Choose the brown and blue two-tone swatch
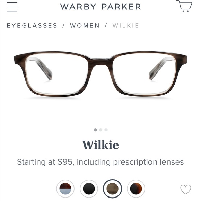 click(65, 189)
